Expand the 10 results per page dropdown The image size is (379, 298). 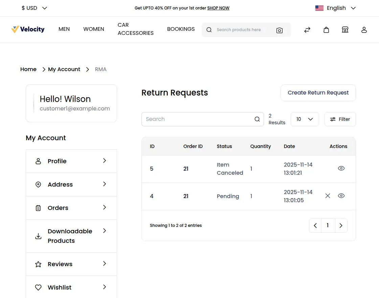pos(305,119)
